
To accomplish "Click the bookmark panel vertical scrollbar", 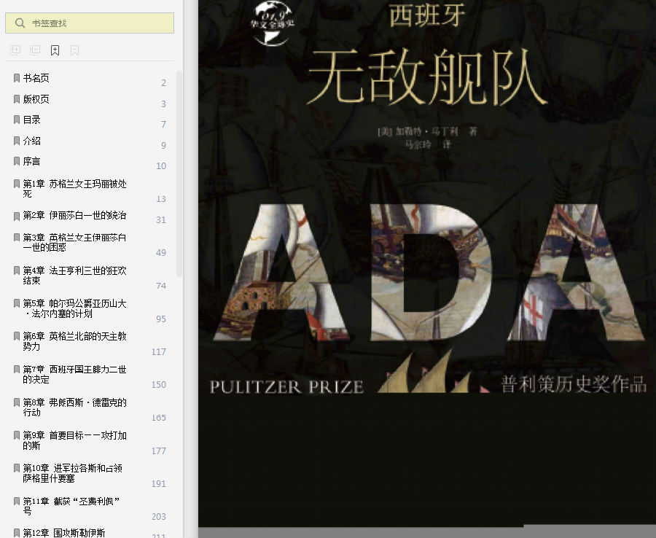I will coord(179,174).
